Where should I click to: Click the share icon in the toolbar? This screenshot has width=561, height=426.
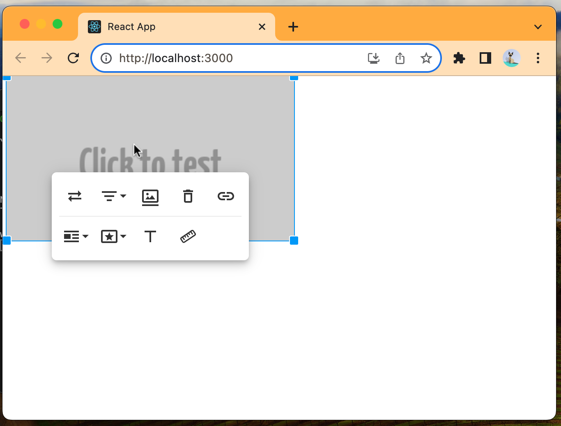[400, 58]
